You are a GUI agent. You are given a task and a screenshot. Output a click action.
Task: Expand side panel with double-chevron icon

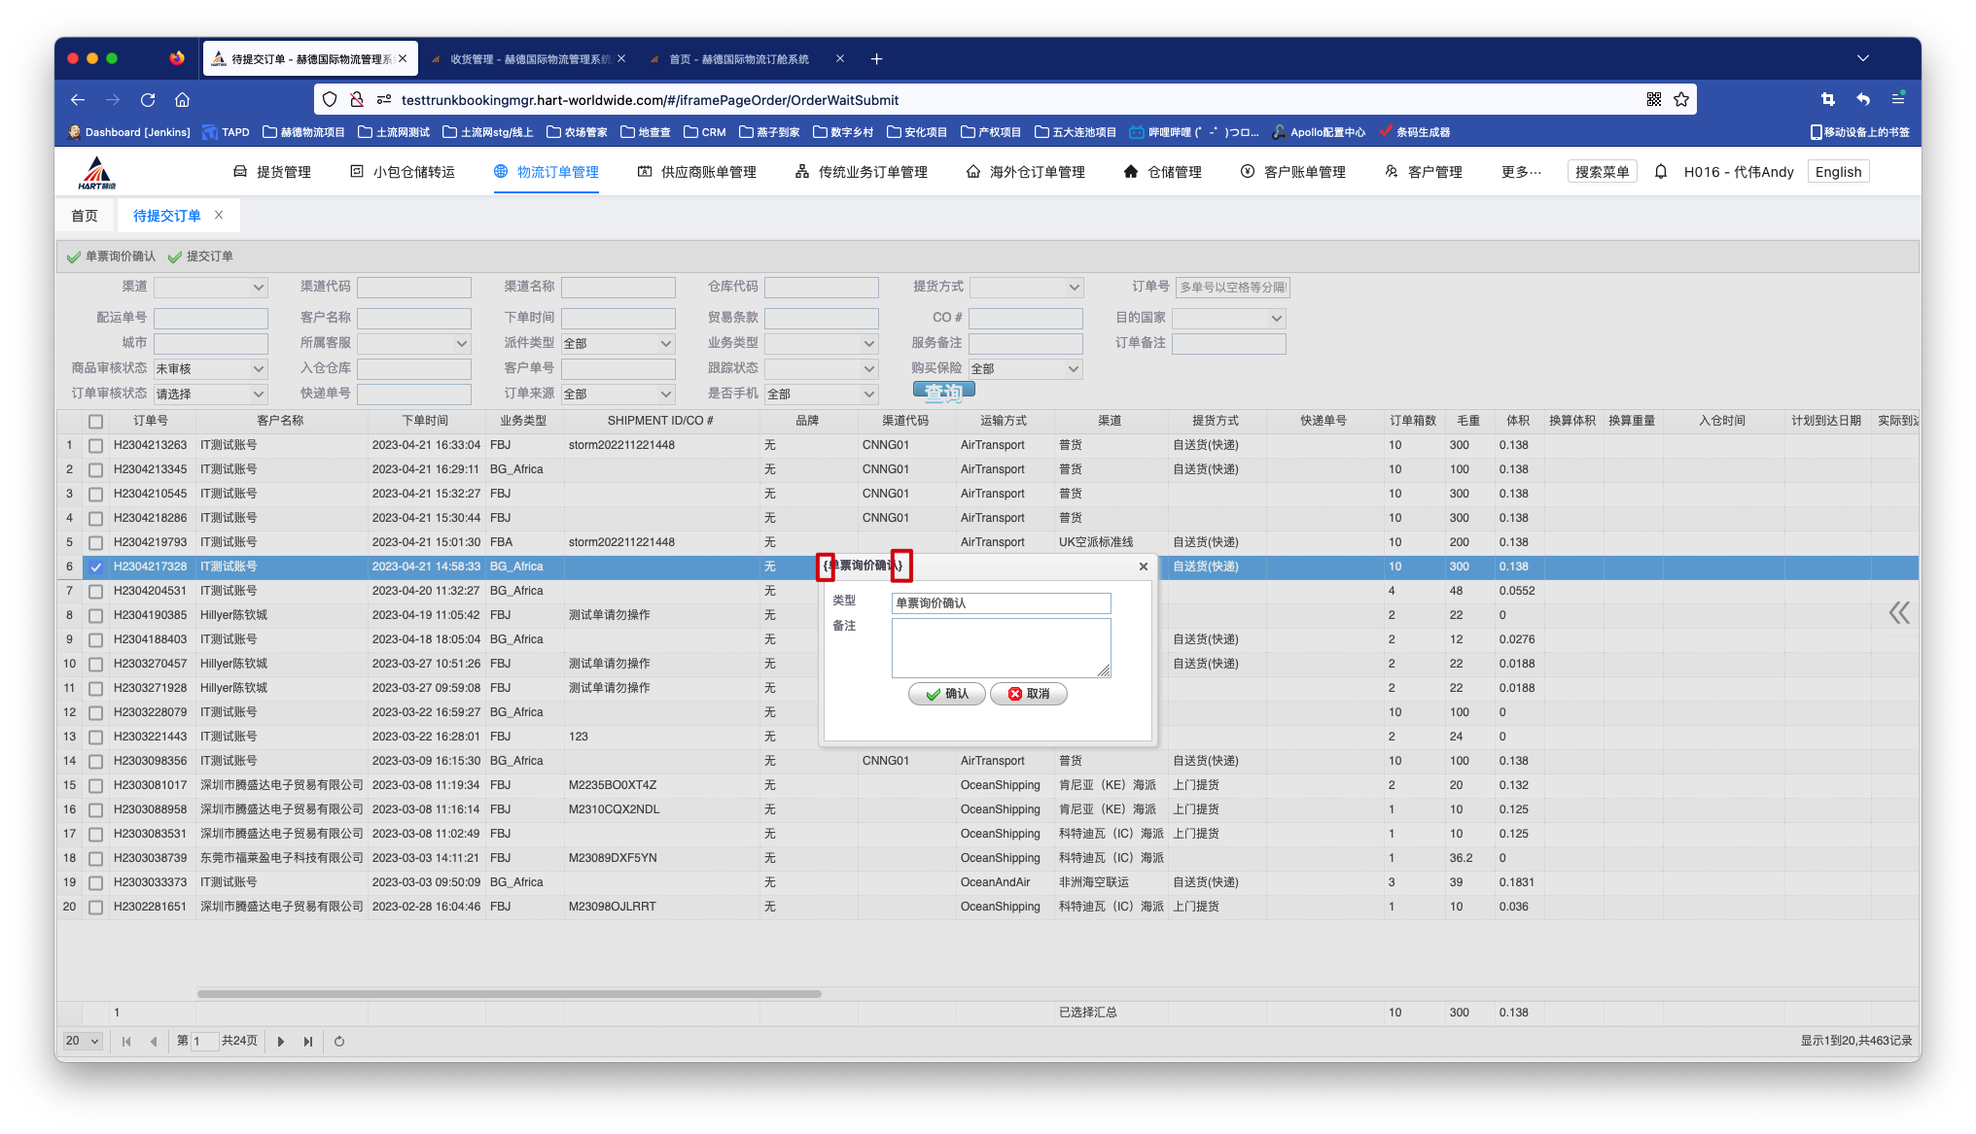pos(1898,612)
